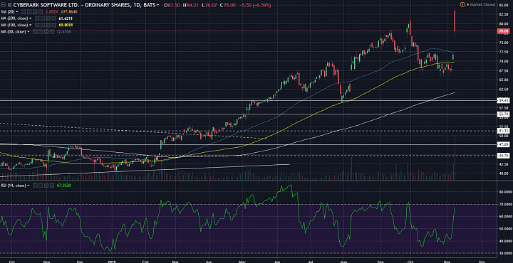Expand the dropdown arrow after BATS in title

(158, 5)
